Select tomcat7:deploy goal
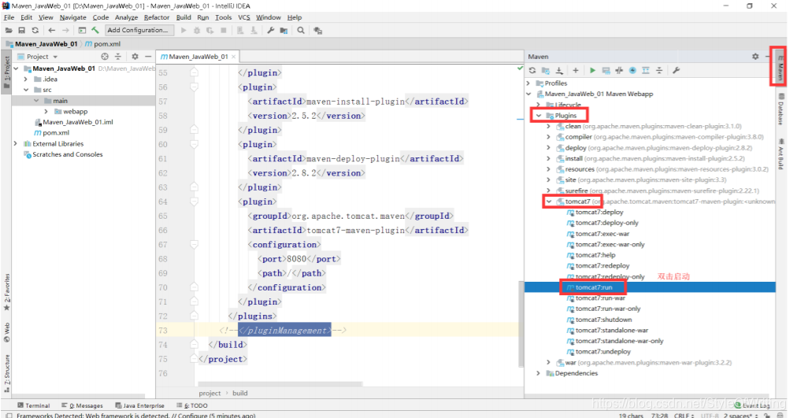 [599, 213]
